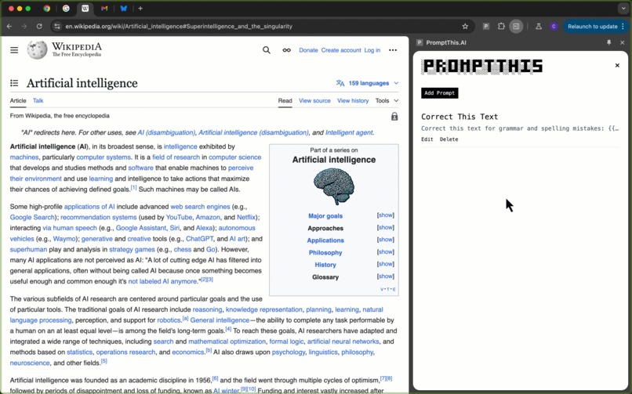Open the View history tab
The height and width of the screenshot is (394, 632).
pyautogui.click(x=353, y=100)
